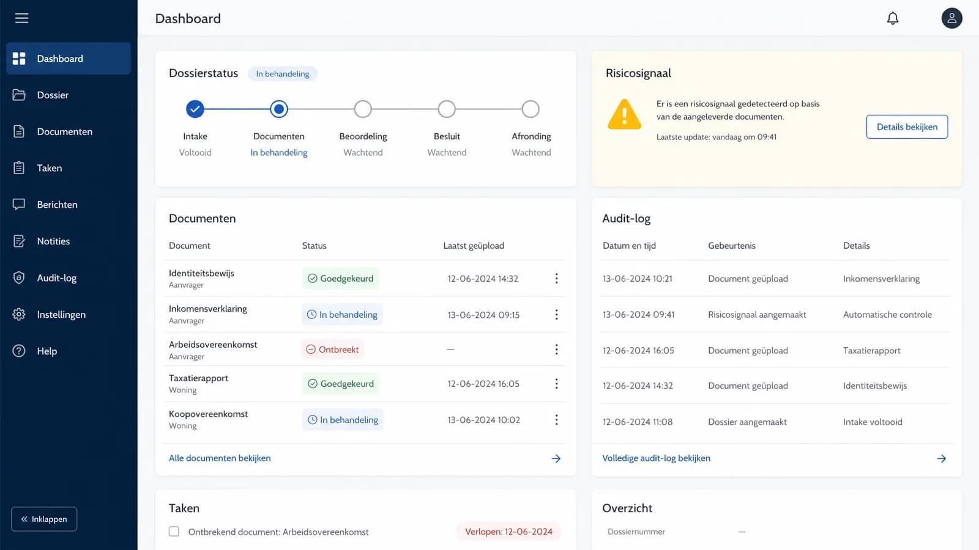Click the yellow warning triangle icon

[624, 114]
